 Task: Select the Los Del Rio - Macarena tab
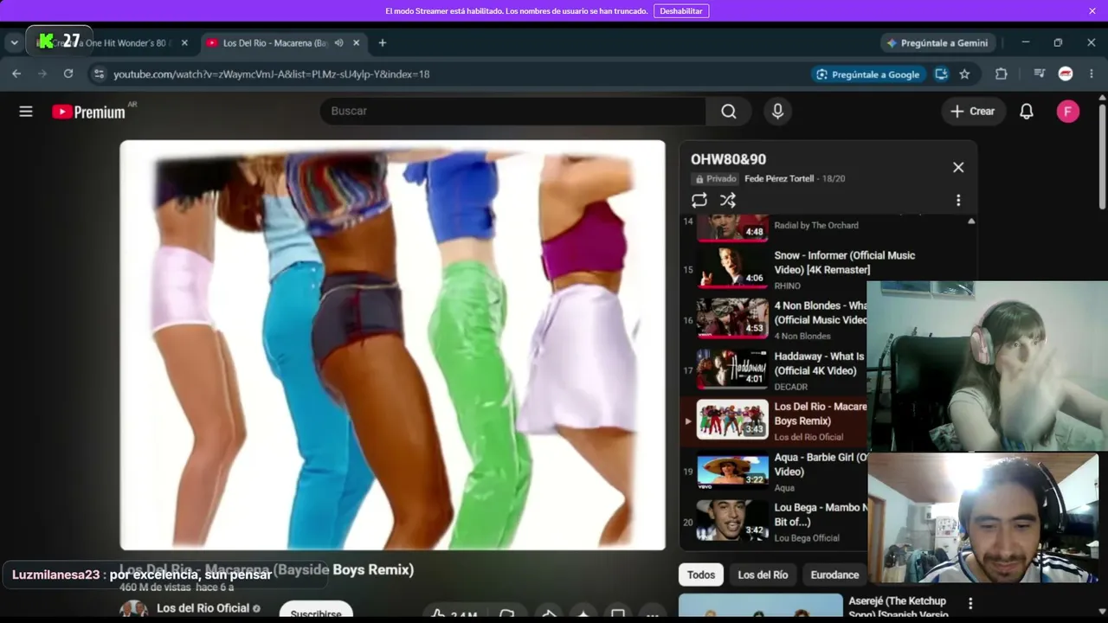274,42
